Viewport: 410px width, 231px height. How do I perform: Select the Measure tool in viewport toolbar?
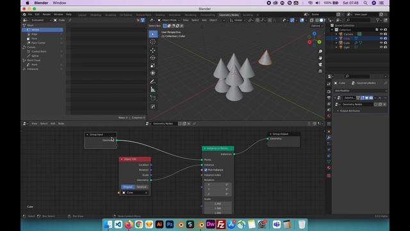click(153, 90)
